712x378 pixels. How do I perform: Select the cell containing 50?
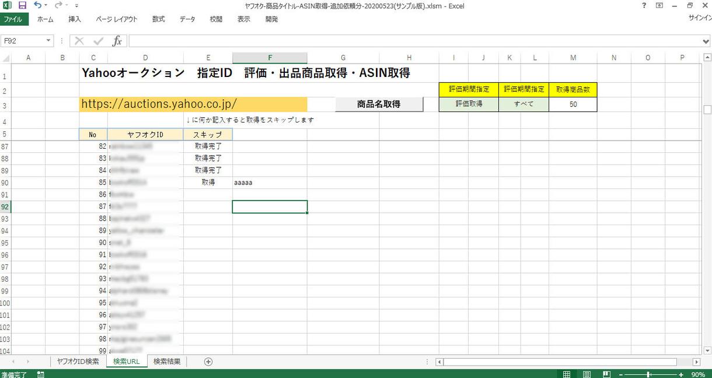pos(573,104)
